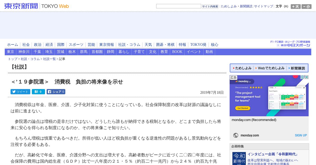Select 静岡 region tab

pyautogui.click(x=111, y=52)
